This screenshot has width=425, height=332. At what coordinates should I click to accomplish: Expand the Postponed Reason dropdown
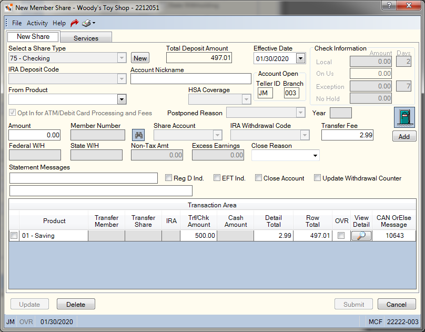(300, 113)
